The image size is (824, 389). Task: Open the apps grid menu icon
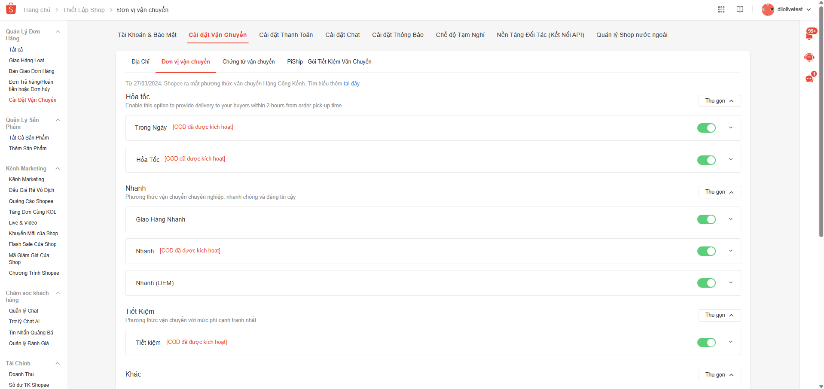pyautogui.click(x=721, y=9)
